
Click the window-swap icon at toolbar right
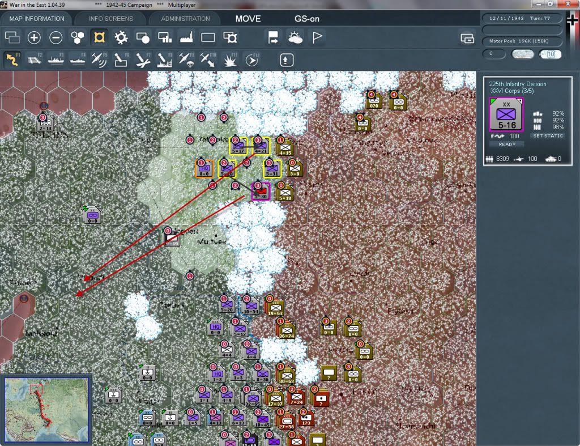467,38
